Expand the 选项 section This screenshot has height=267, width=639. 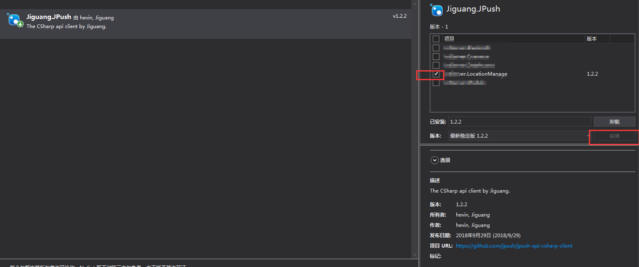point(434,160)
